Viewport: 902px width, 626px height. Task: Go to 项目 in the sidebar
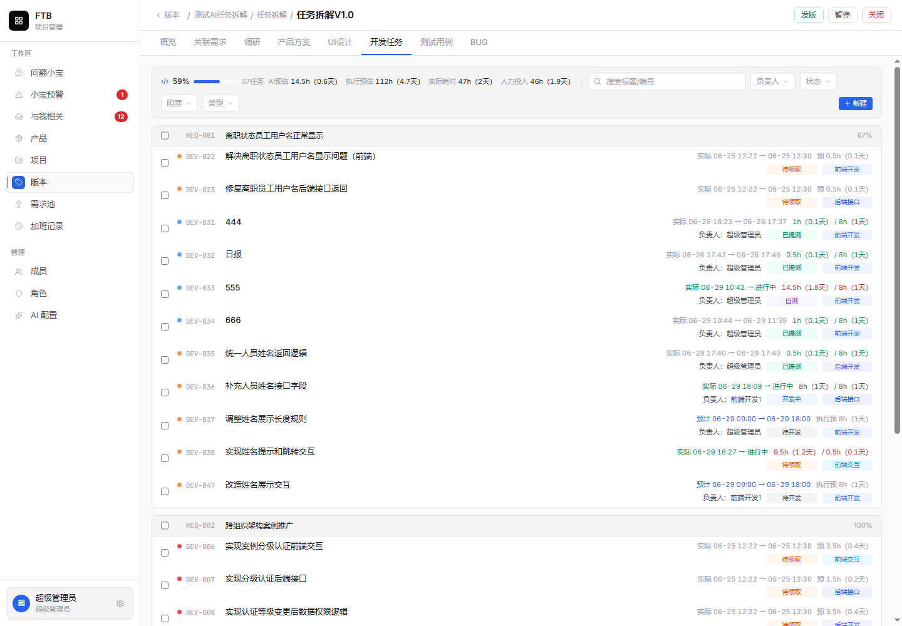[70, 160]
